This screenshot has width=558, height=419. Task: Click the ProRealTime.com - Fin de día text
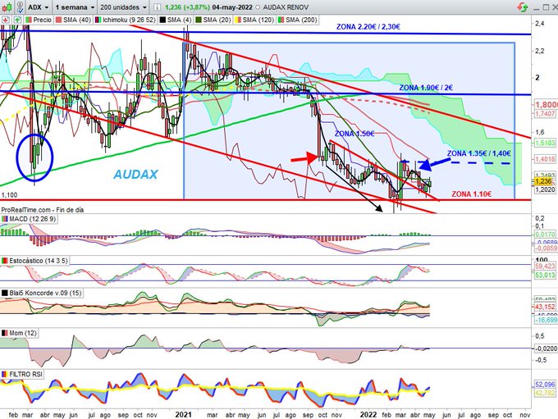tap(43, 210)
